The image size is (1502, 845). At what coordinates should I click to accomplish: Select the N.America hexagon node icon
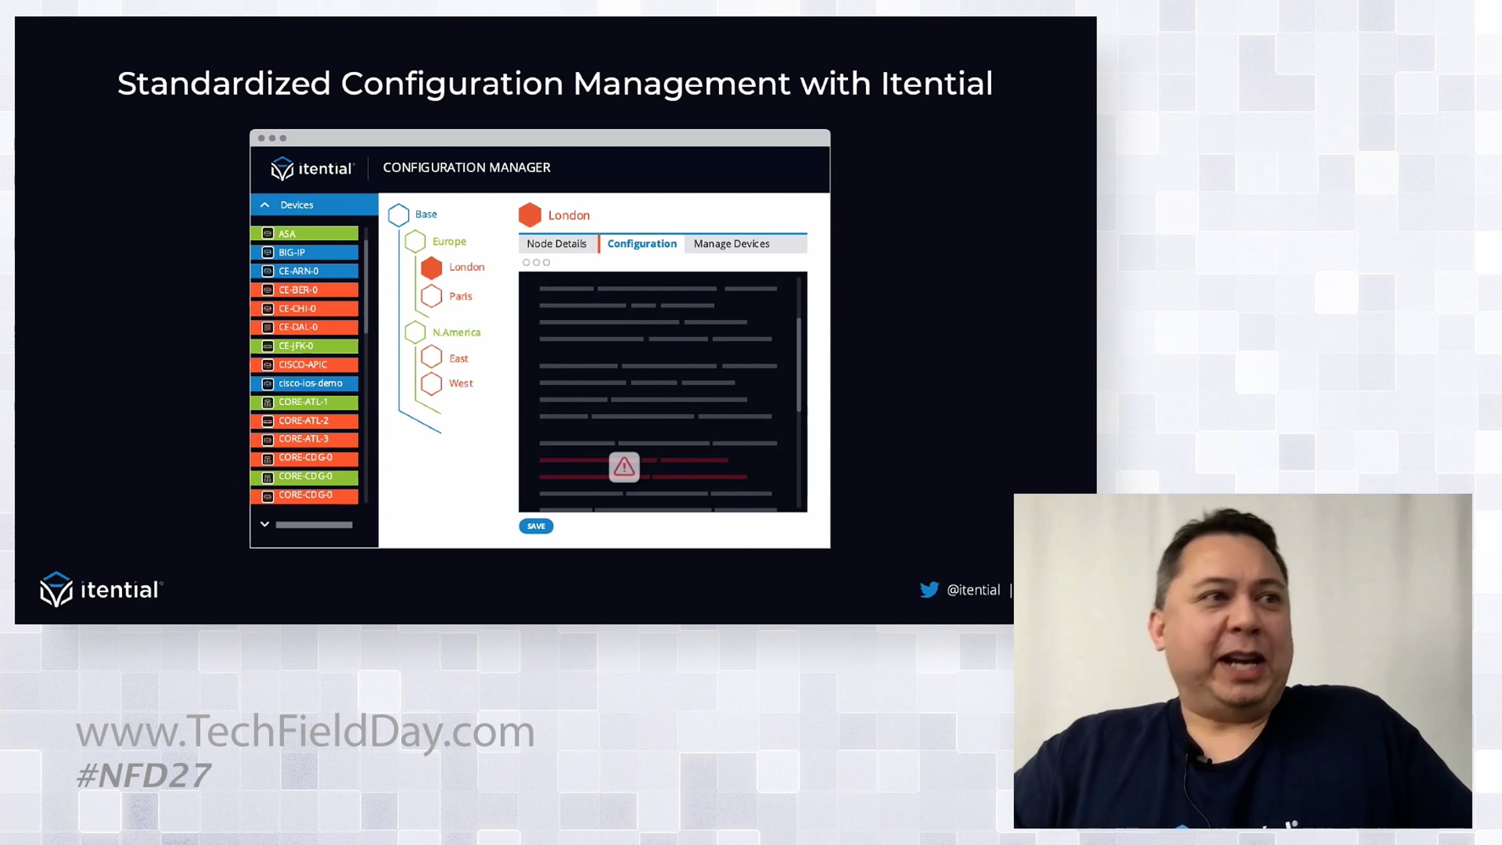pyautogui.click(x=415, y=332)
